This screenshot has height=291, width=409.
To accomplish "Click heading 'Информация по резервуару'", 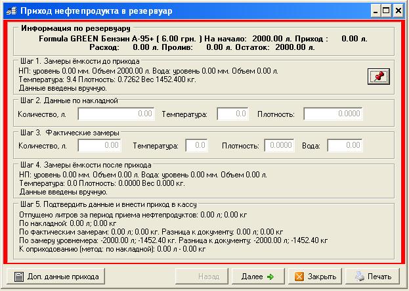I will pyautogui.click(x=76, y=28).
